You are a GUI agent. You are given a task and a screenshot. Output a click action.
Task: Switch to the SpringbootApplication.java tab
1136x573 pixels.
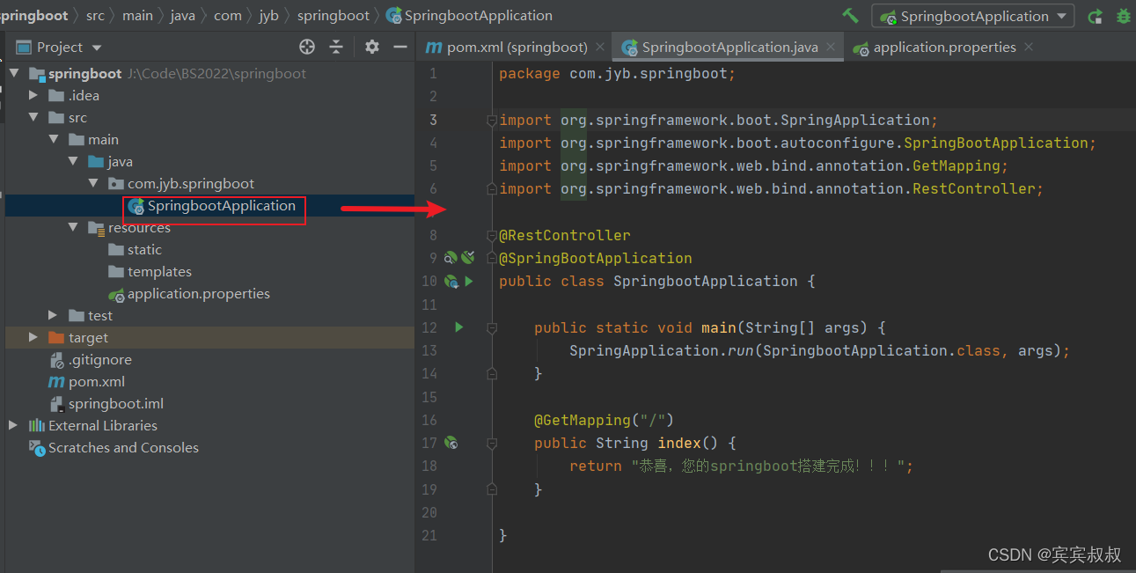point(729,48)
